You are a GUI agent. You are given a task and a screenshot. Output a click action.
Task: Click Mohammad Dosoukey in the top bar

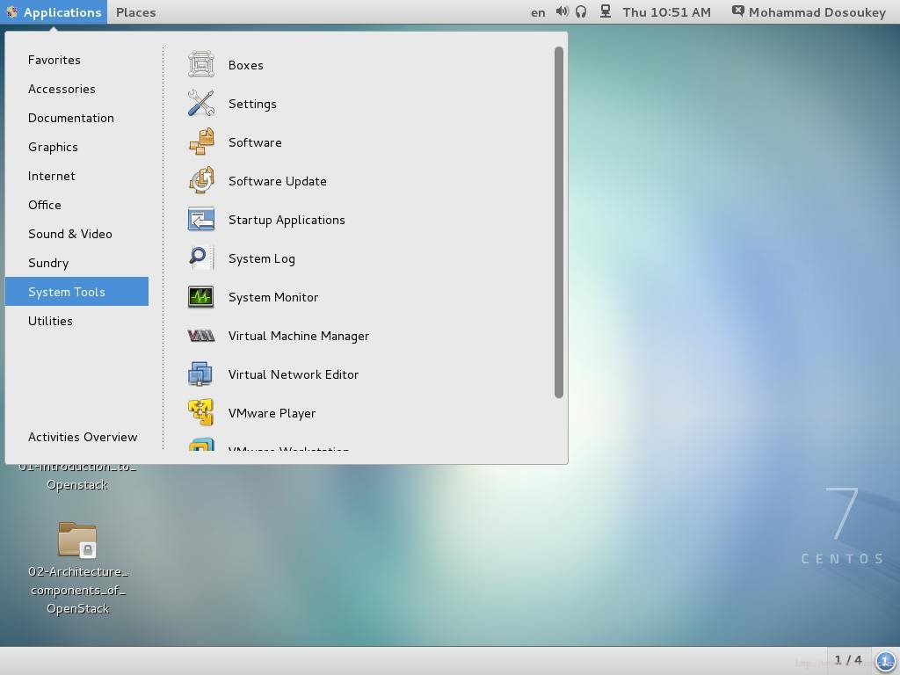click(809, 12)
